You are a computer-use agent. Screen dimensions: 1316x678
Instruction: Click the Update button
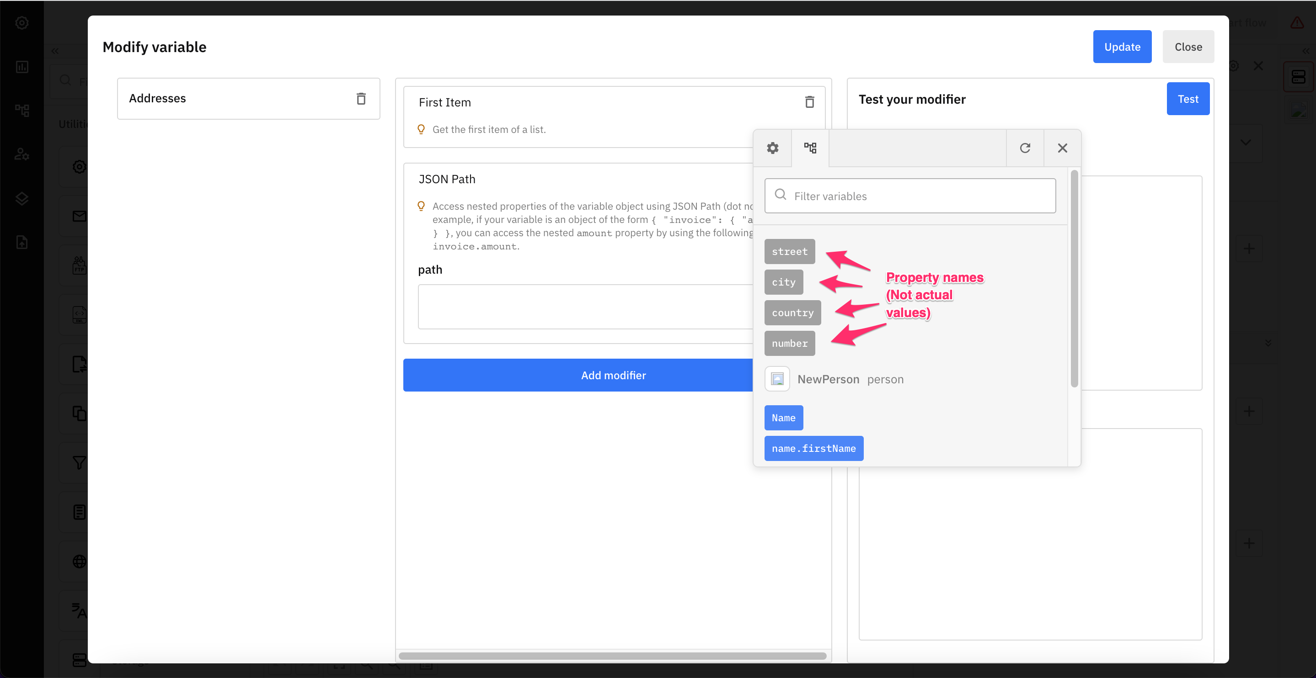tap(1122, 47)
